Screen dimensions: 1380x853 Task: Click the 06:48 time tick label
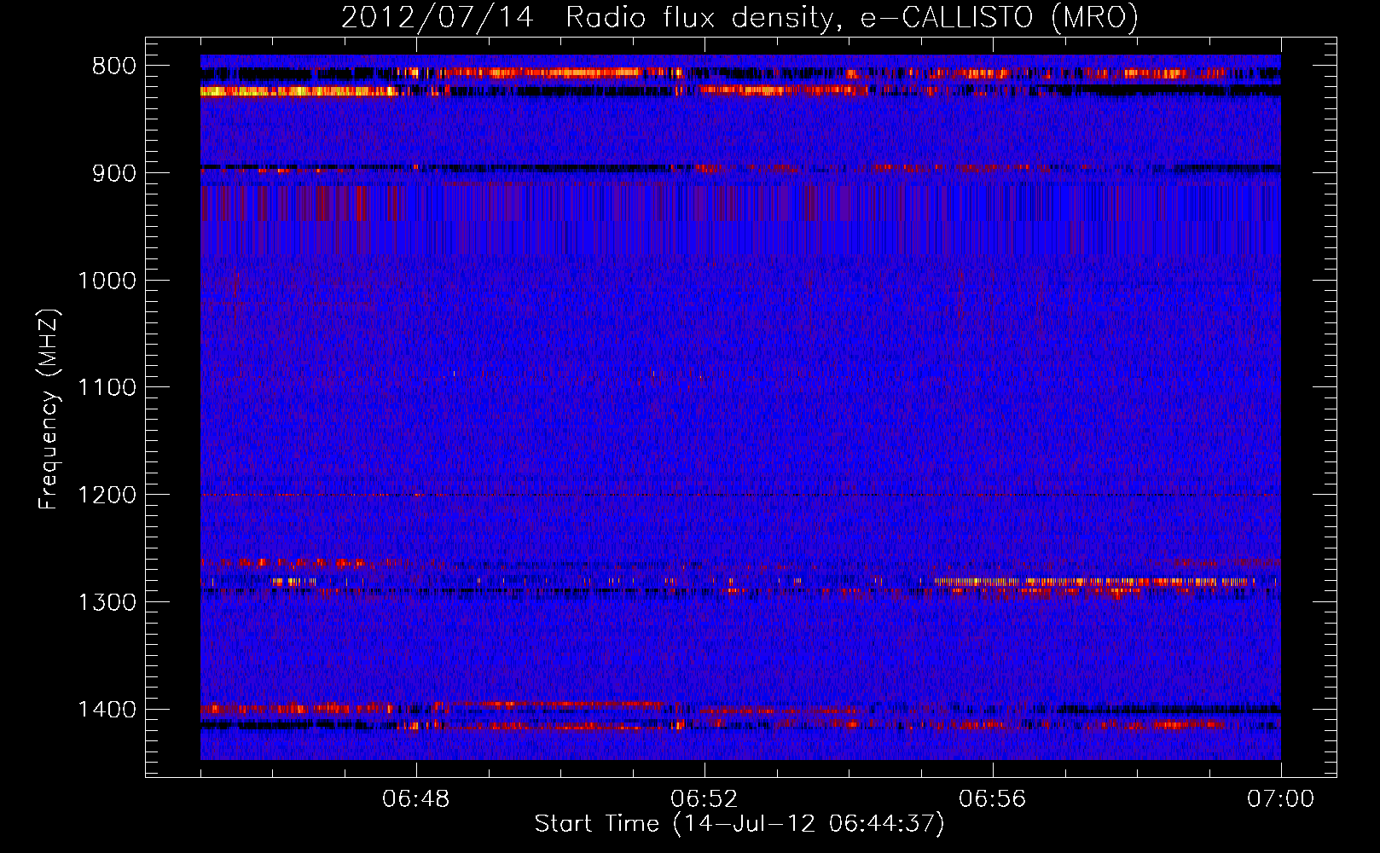pyautogui.click(x=416, y=799)
